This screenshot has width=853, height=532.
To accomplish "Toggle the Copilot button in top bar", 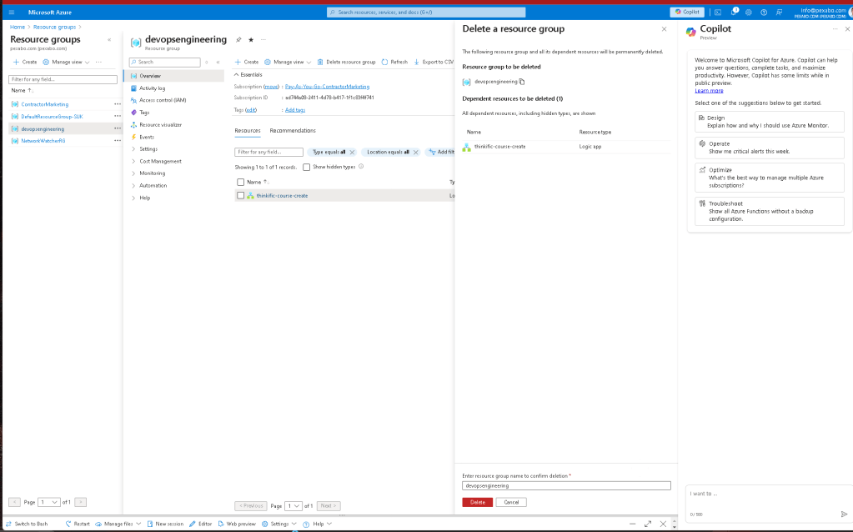I will [x=687, y=12].
